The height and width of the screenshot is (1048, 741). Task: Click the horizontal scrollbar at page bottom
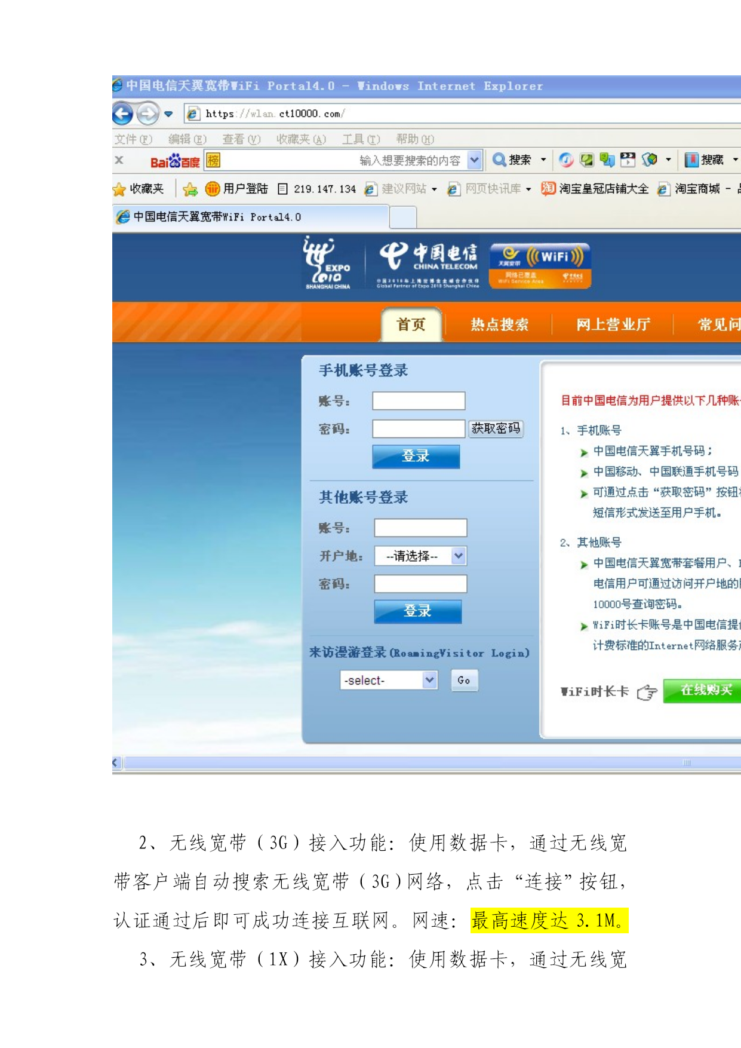coord(432,762)
